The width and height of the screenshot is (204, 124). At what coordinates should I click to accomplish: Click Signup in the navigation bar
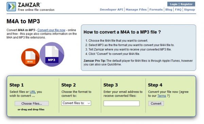(189, 9)
